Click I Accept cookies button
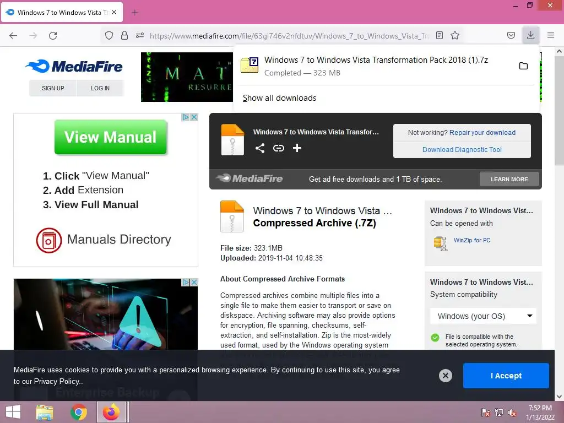Screen dimensions: 564x423 click(506, 376)
